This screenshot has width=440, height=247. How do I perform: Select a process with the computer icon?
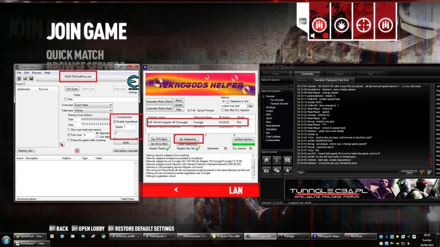[18, 79]
